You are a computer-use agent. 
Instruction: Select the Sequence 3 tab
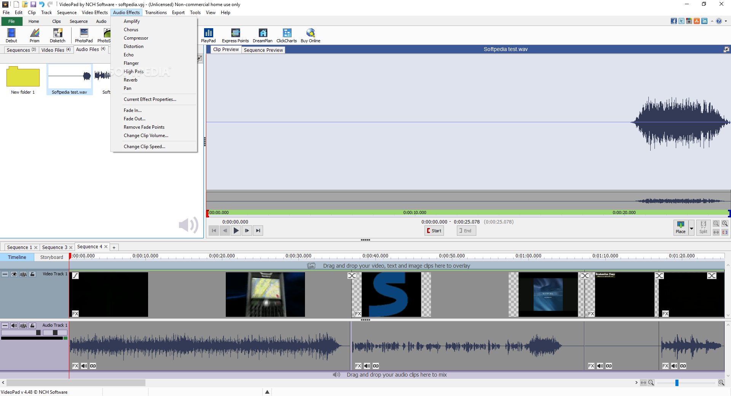pyautogui.click(x=54, y=247)
